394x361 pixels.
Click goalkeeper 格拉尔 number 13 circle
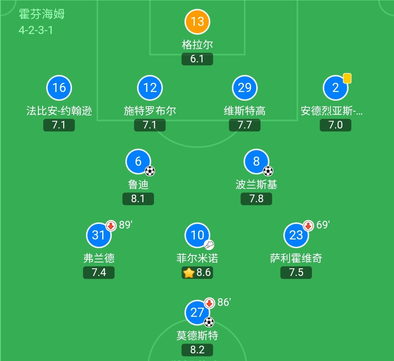pos(197,21)
